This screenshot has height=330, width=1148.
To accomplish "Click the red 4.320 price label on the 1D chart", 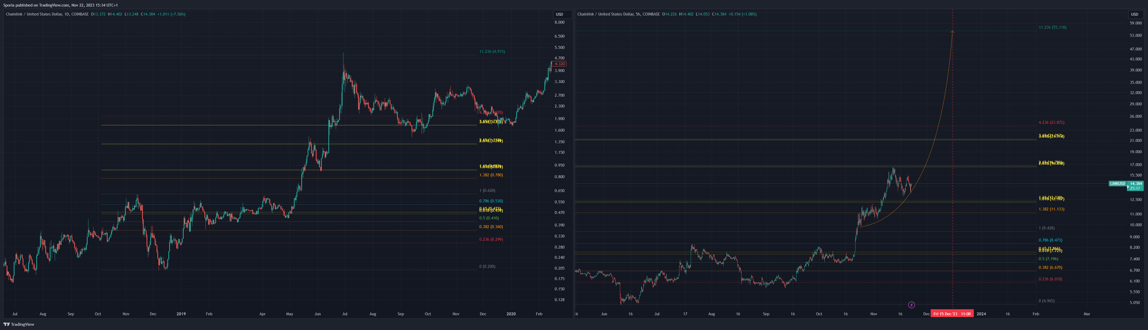I will tap(559, 64).
